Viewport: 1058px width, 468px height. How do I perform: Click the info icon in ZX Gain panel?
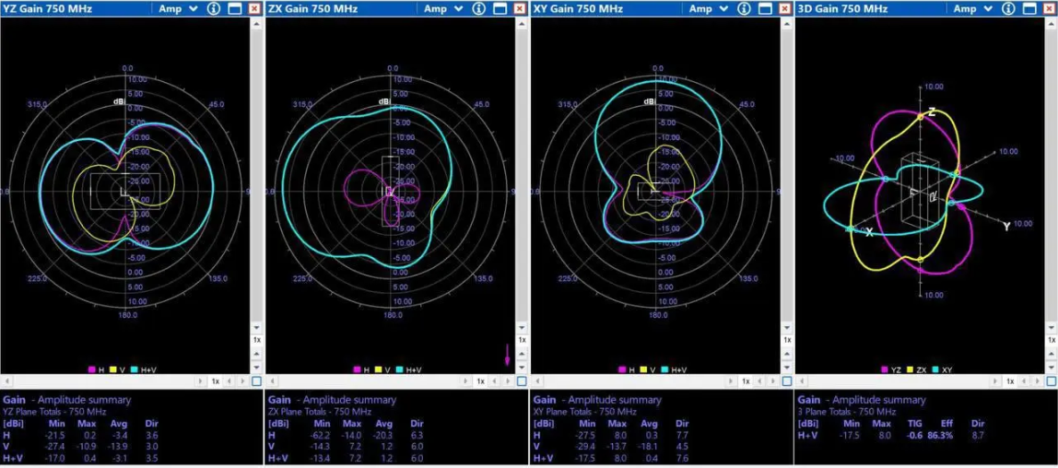click(x=477, y=8)
